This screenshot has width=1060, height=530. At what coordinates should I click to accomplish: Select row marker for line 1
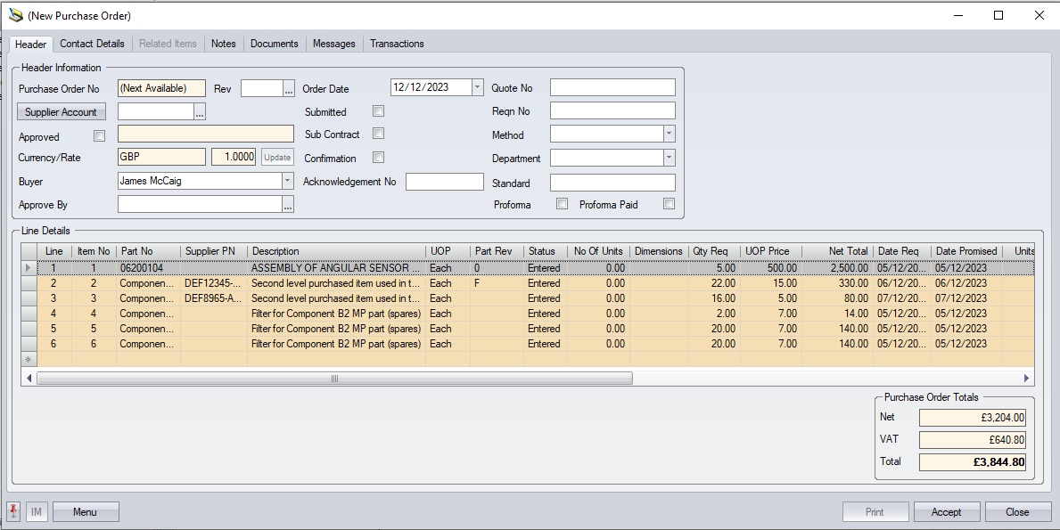click(x=29, y=268)
